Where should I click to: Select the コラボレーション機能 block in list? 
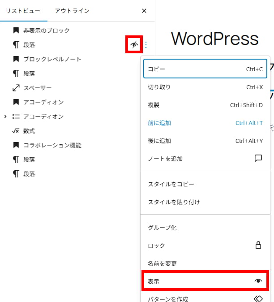(x=52, y=145)
